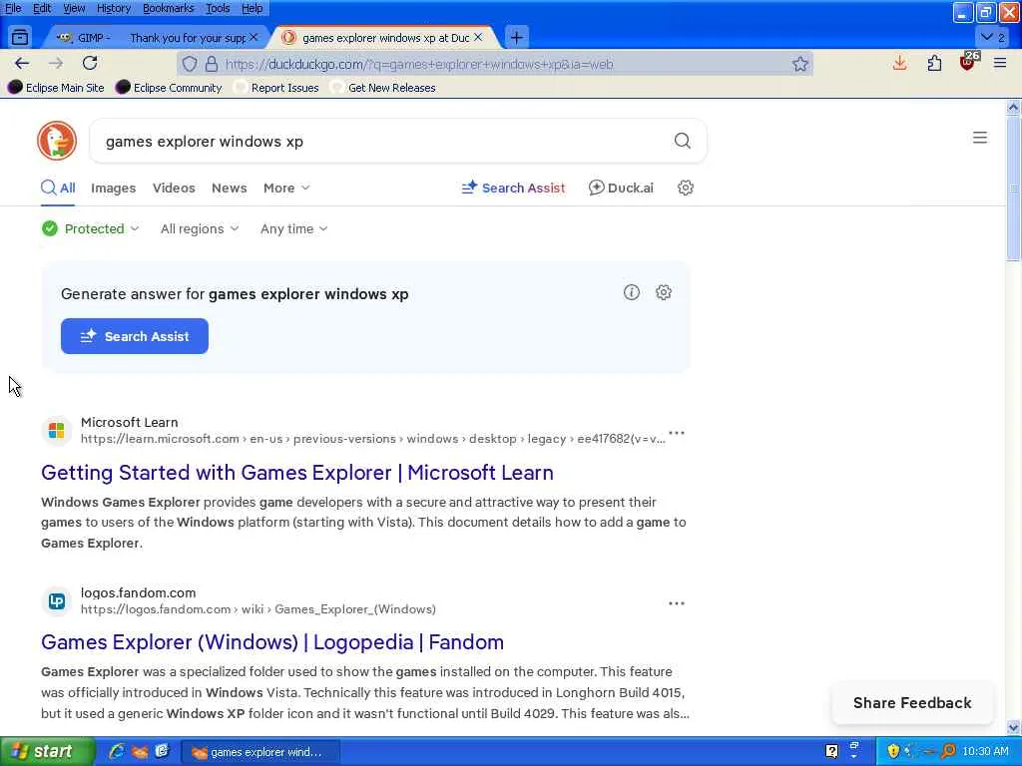Click the magnifying glass search icon
The height and width of the screenshot is (766, 1022).
click(x=683, y=141)
